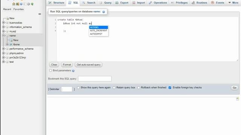Expand the buenosdias database node
The image size is (241, 135).
click(3, 22)
